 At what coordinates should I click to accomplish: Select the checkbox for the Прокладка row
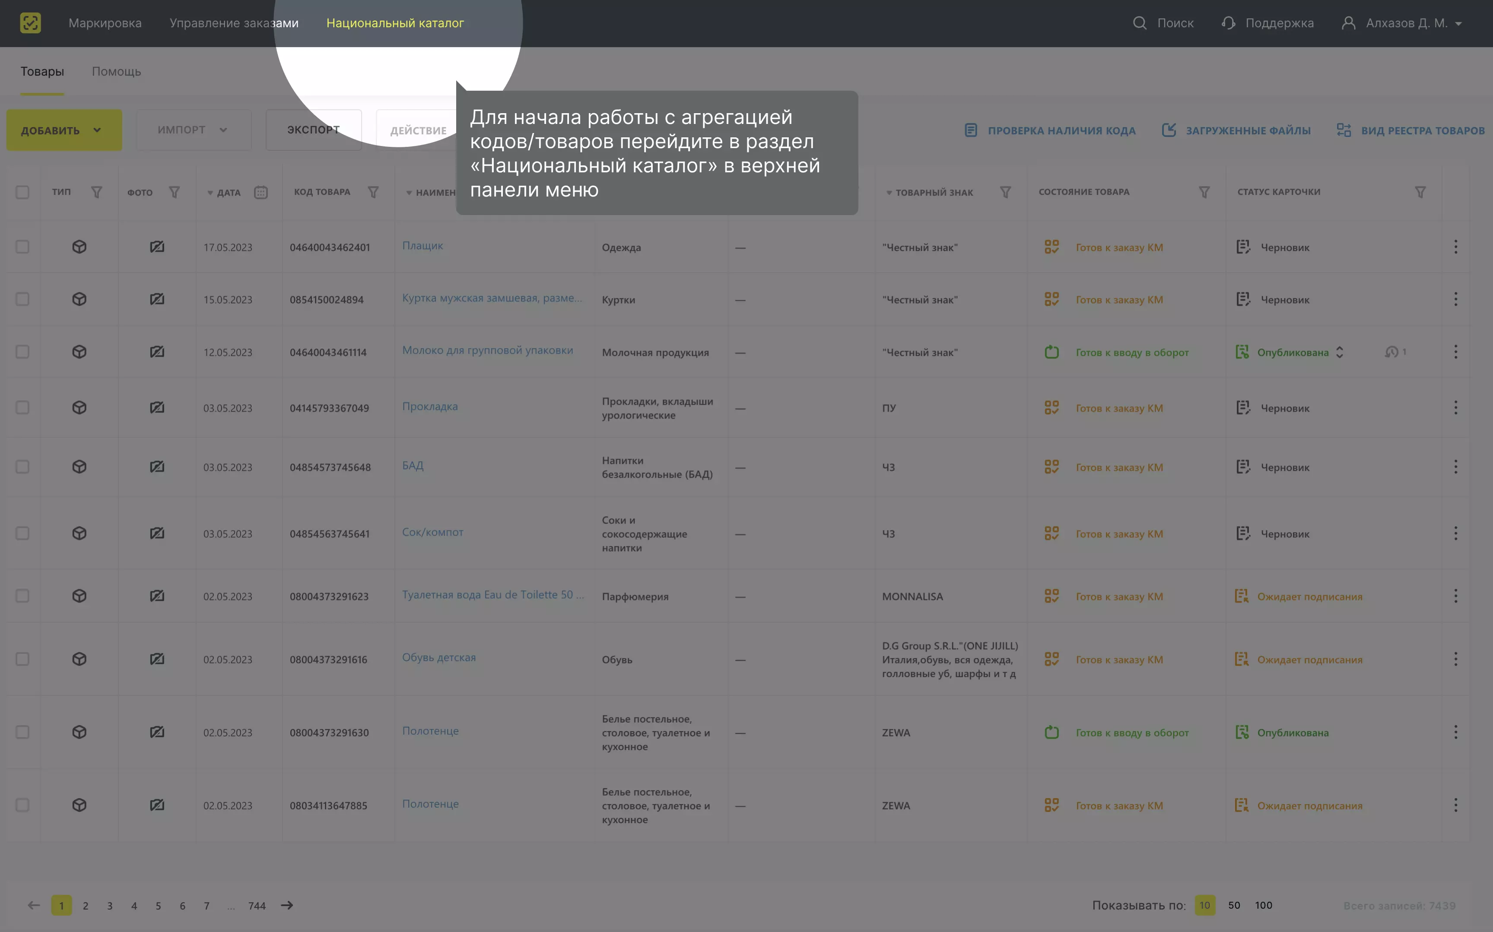(22, 407)
